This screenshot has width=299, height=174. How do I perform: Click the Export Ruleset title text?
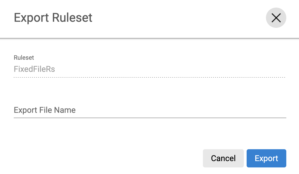click(x=53, y=18)
